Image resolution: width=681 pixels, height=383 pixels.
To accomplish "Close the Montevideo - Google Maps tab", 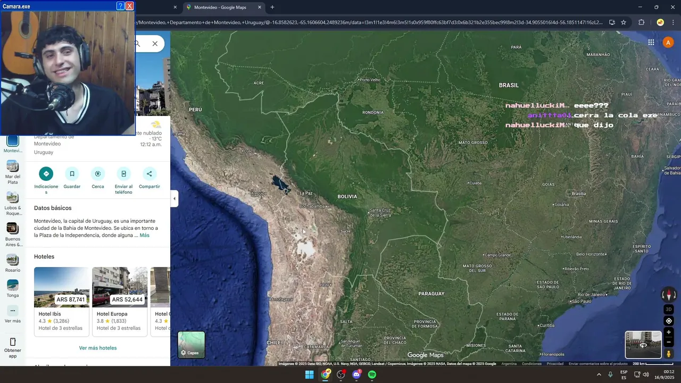I will (260, 7).
